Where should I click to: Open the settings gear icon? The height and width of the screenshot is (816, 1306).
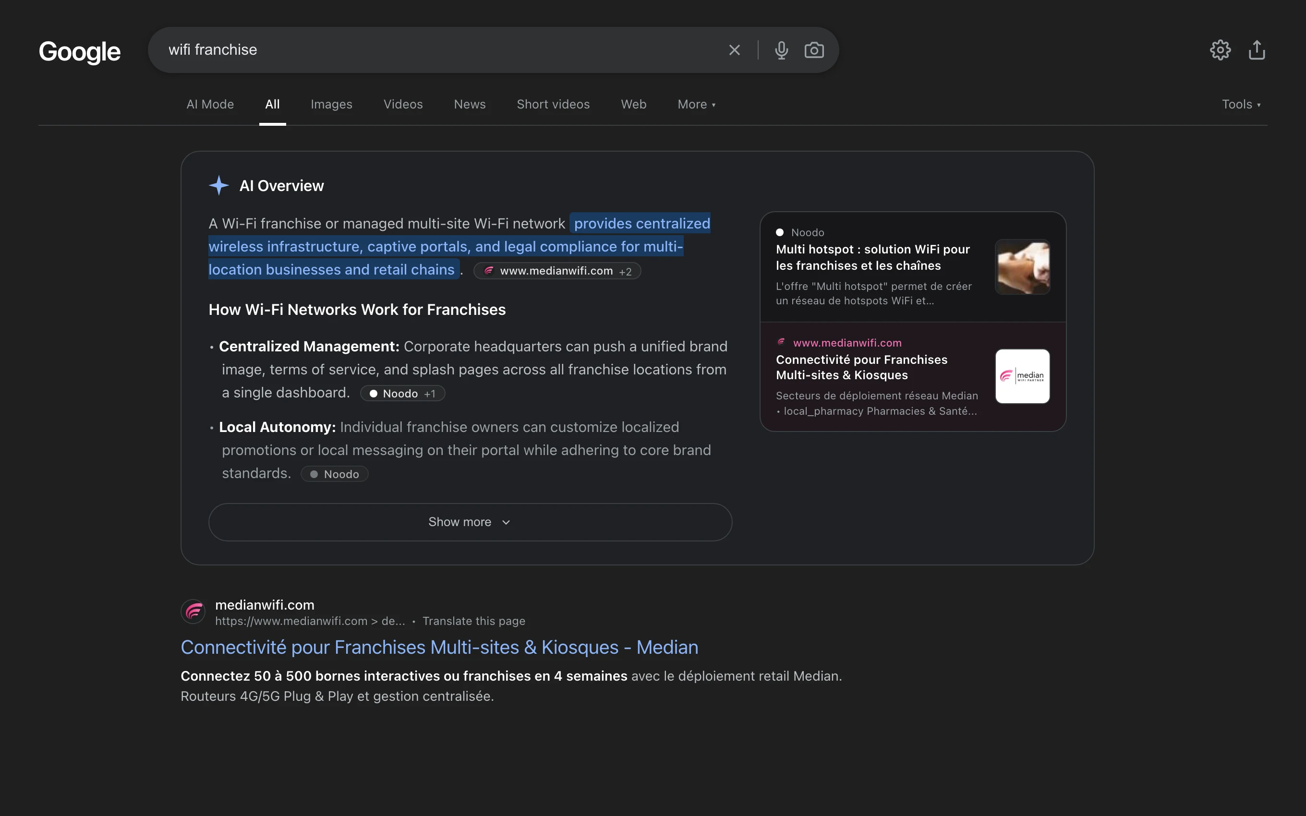1220,50
